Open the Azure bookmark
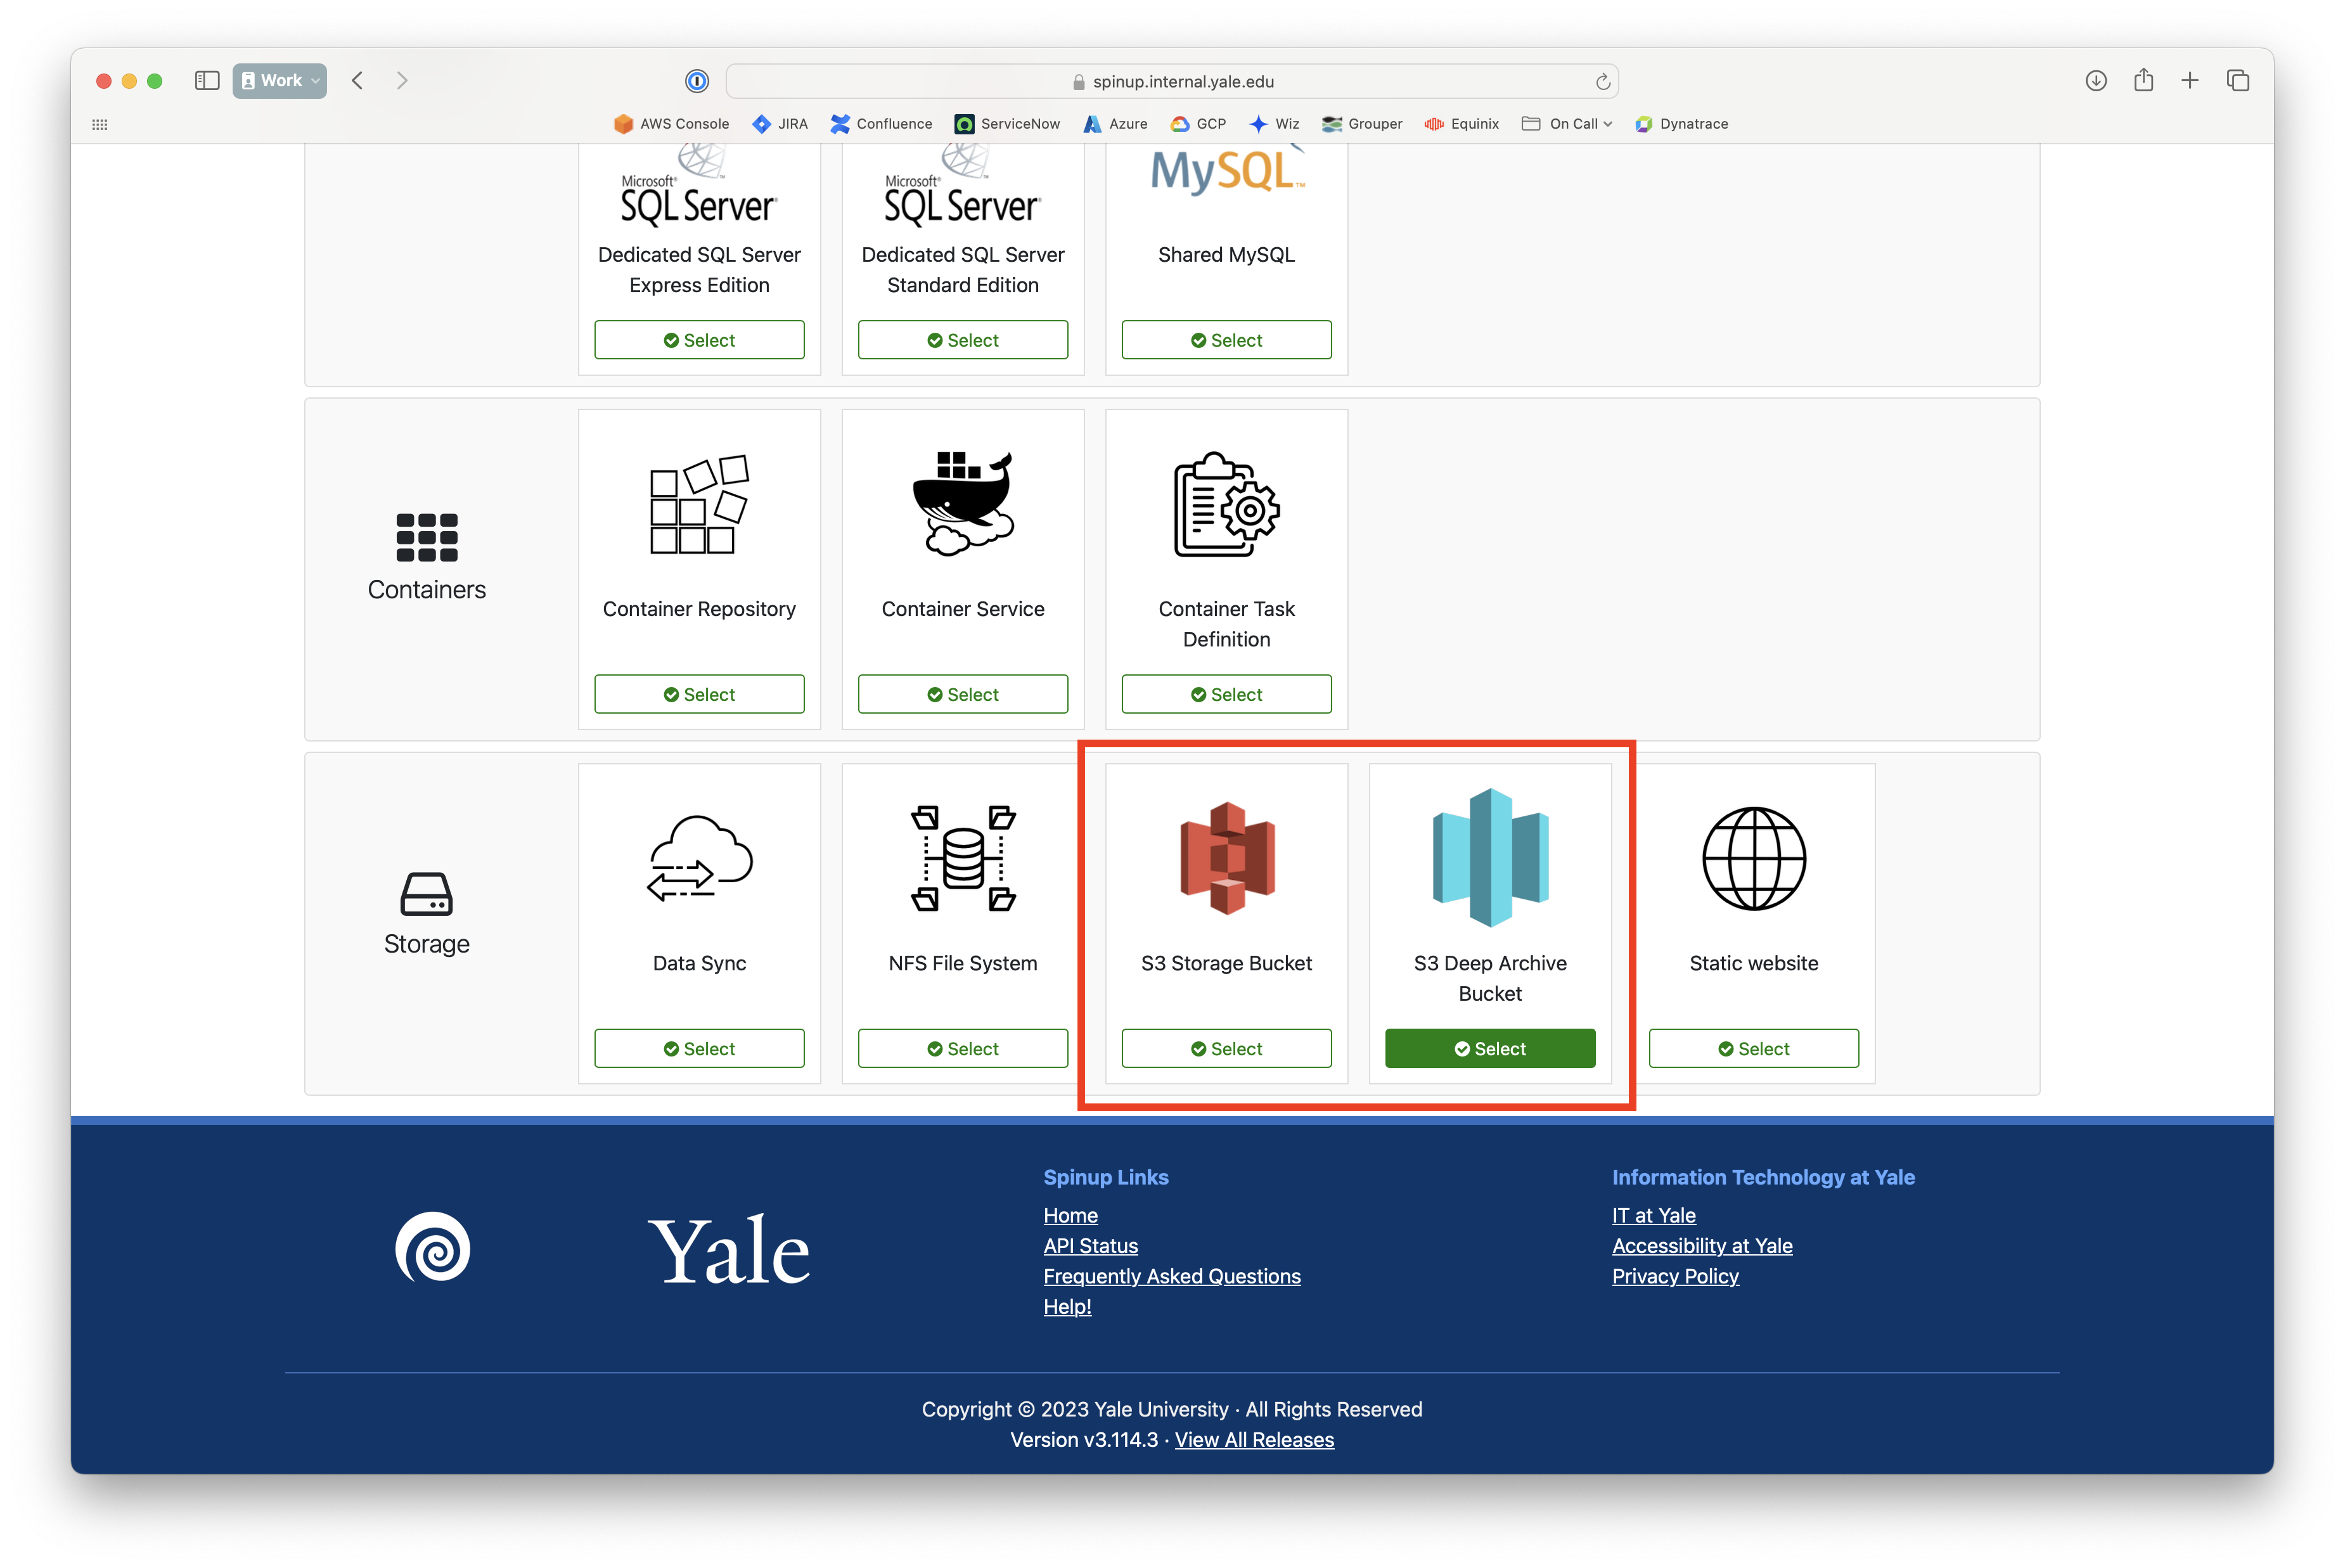 pyautogui.click(x=1115, y=124)
